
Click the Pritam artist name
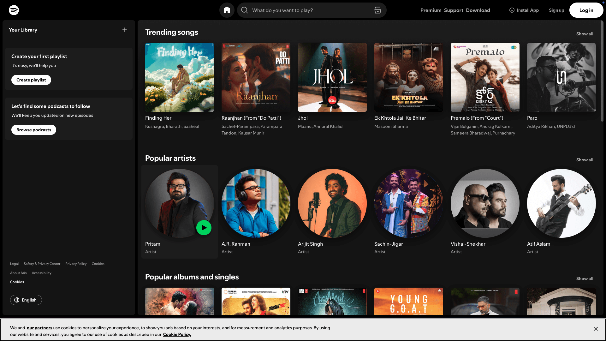click(153, 244)
